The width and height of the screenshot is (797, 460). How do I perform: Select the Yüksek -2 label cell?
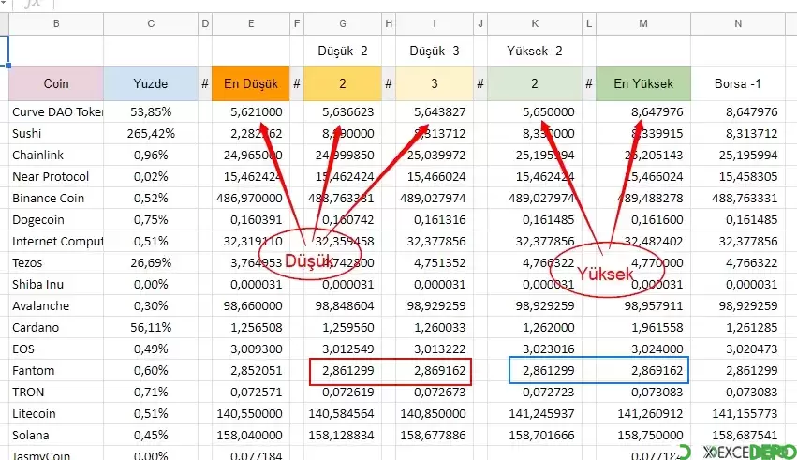pyautogui.click(x=535, y=51)
